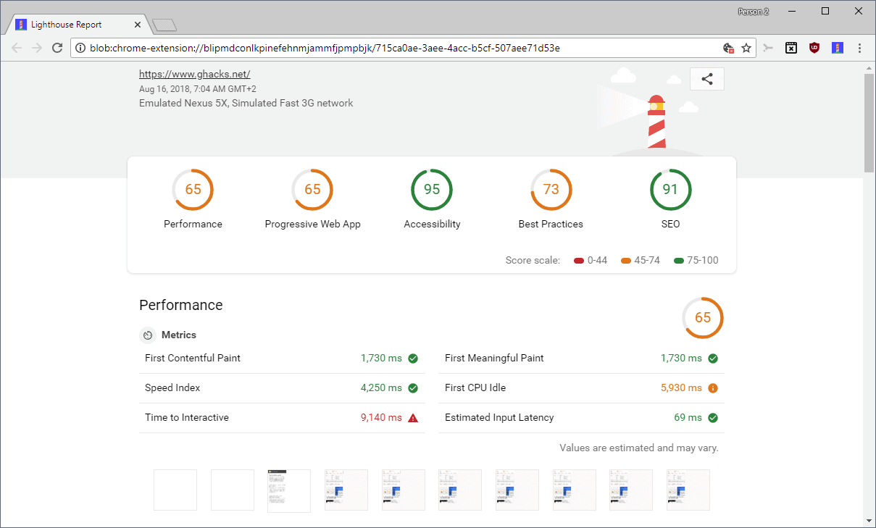Follow the https://www.ghacks.net/ link

[194, 73]
